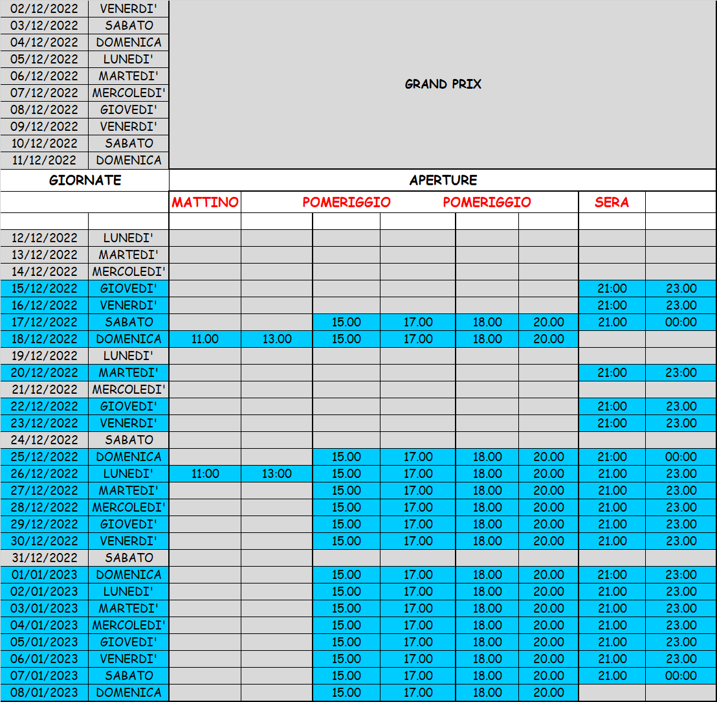Select SABATO cell for 07/01/2023
Screen dimensions: 717x702
129,676
